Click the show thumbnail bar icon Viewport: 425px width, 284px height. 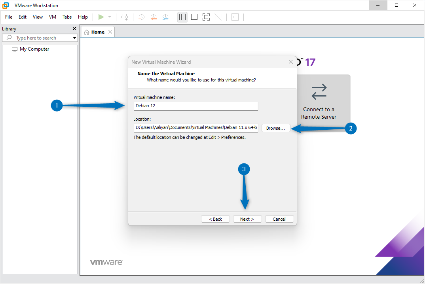tap(194, 17)
